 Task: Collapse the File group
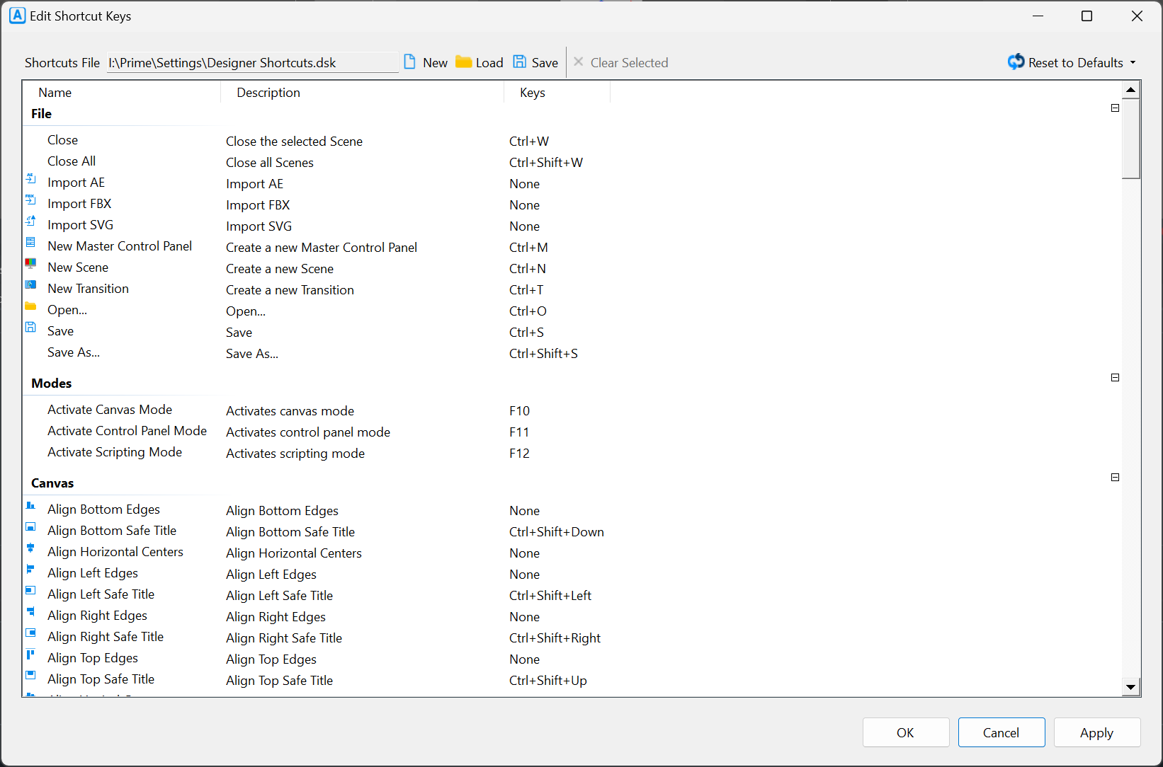1115,108
